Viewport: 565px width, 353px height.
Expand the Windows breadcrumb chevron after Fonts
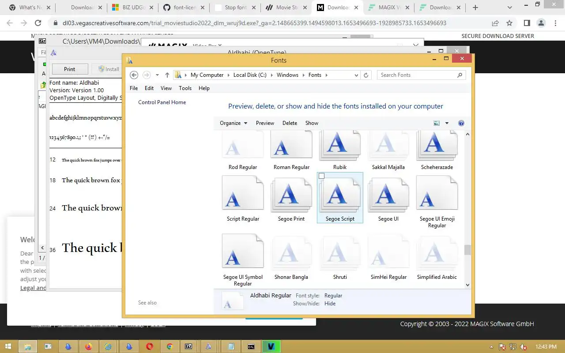coord(327,75)
